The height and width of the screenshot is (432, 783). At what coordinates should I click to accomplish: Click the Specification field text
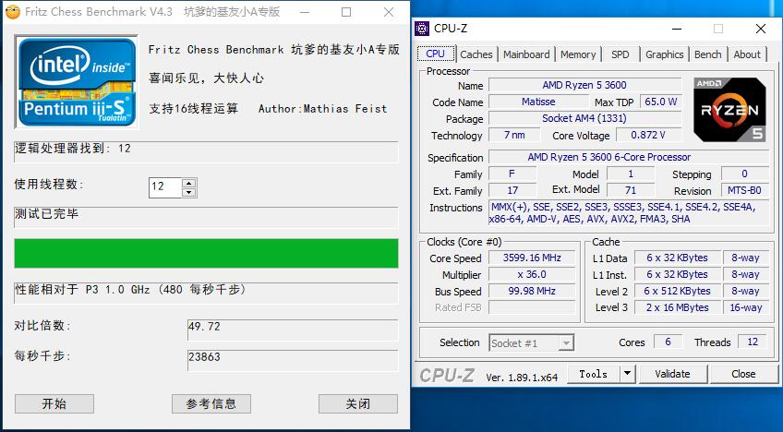(609, 157)
